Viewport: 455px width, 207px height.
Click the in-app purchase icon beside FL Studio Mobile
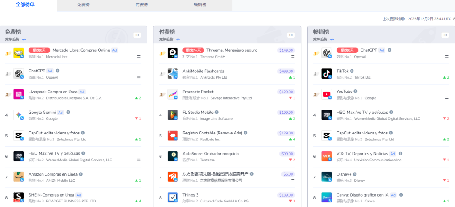pos(217,112)
